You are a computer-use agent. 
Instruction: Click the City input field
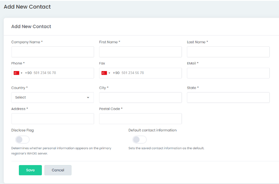click(x=140, y=98)
